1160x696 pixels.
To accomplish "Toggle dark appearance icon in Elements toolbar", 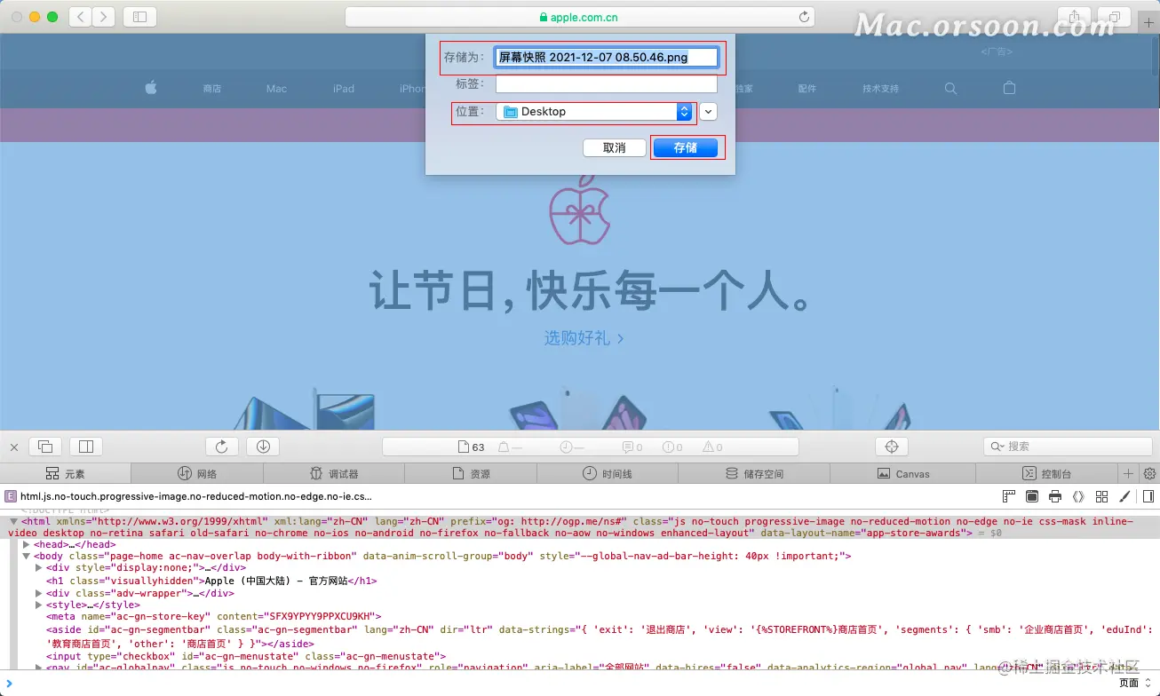I will (1032, 496).
